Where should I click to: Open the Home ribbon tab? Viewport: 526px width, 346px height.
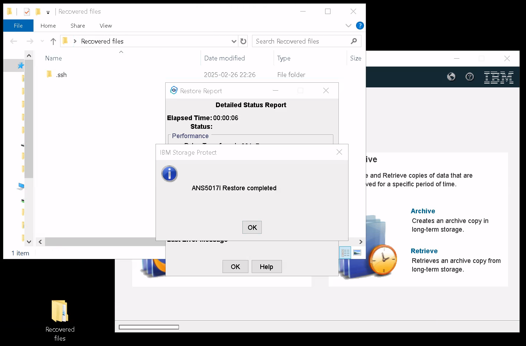click(48, 26)
